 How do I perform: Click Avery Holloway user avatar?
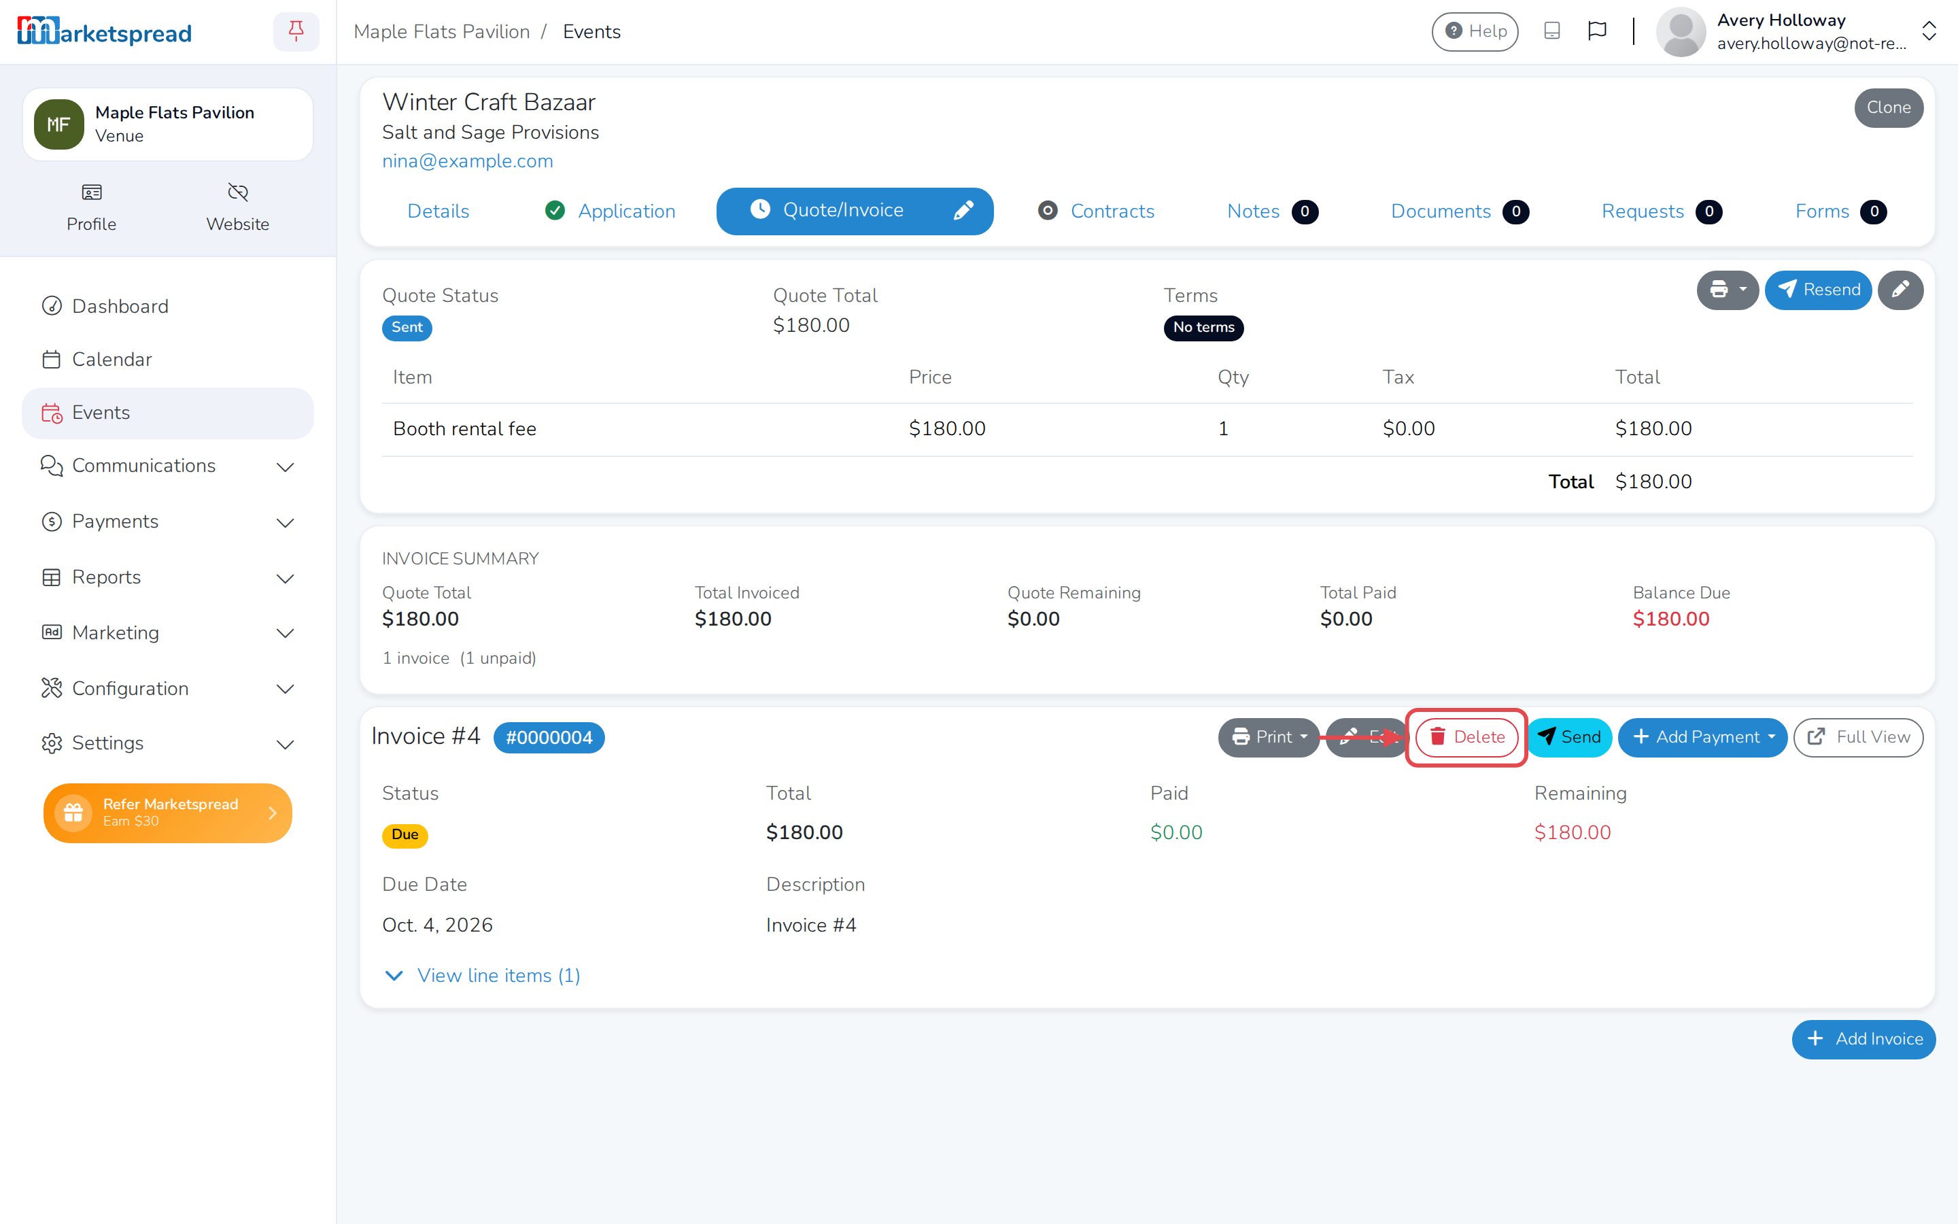[1681, 31]
